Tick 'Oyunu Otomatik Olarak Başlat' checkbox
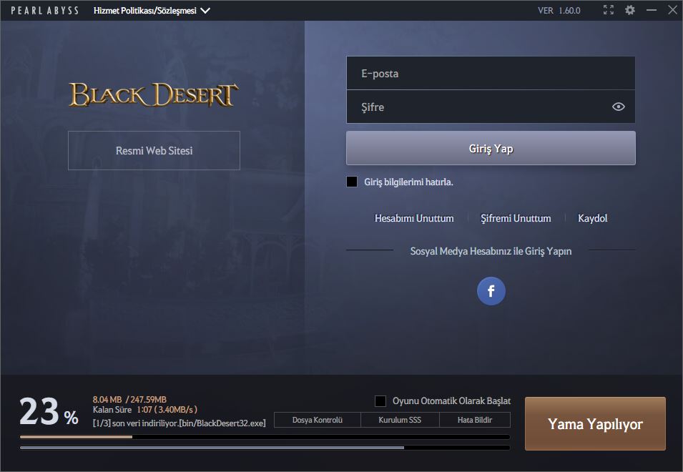The width and height of the screenshot is (683, 472). coord(380,401)
